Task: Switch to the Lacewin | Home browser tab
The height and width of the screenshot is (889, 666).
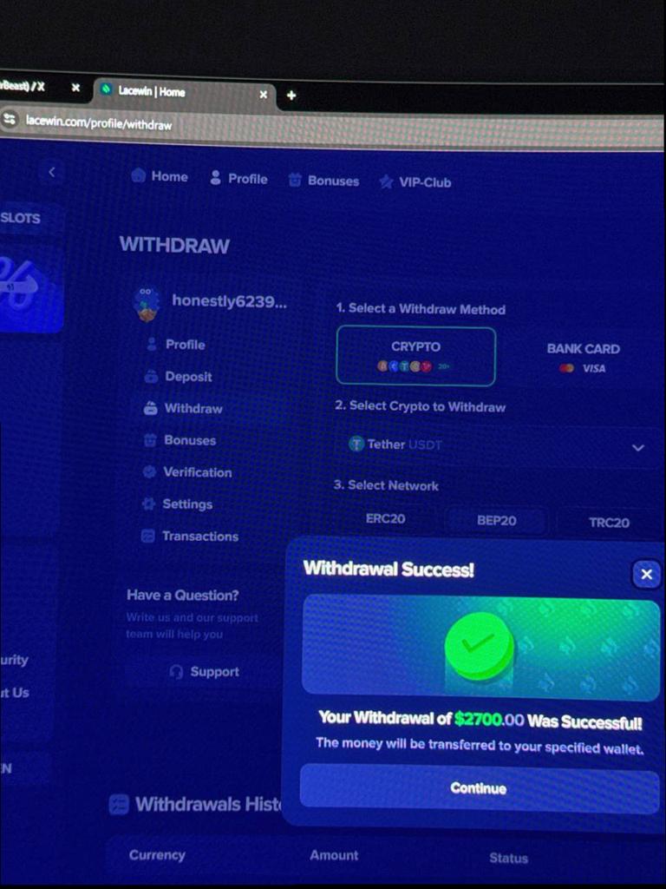Action: pos(184,92)
